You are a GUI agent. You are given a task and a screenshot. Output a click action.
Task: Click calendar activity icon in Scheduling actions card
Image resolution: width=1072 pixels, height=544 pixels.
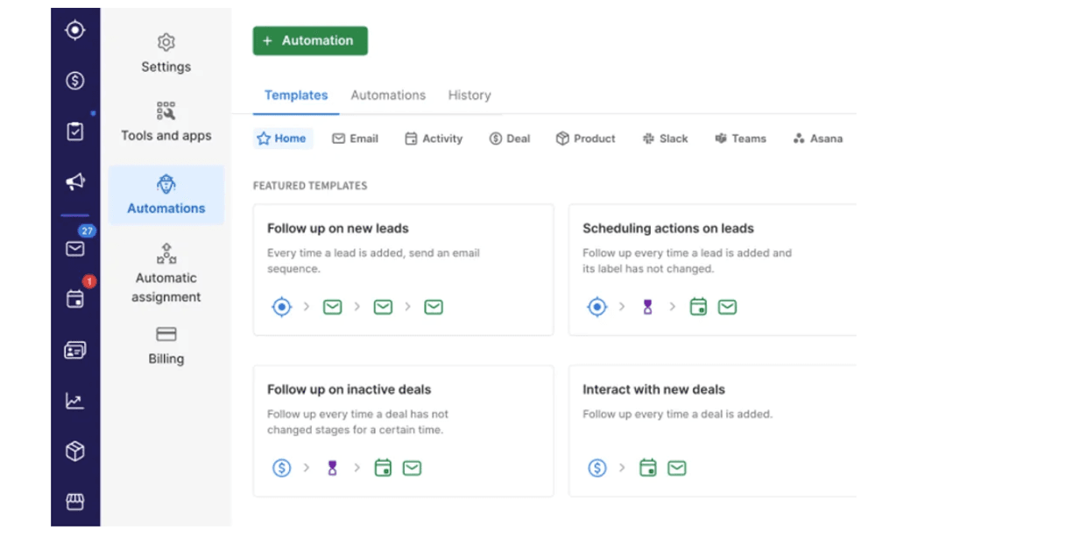coord(698,307)
